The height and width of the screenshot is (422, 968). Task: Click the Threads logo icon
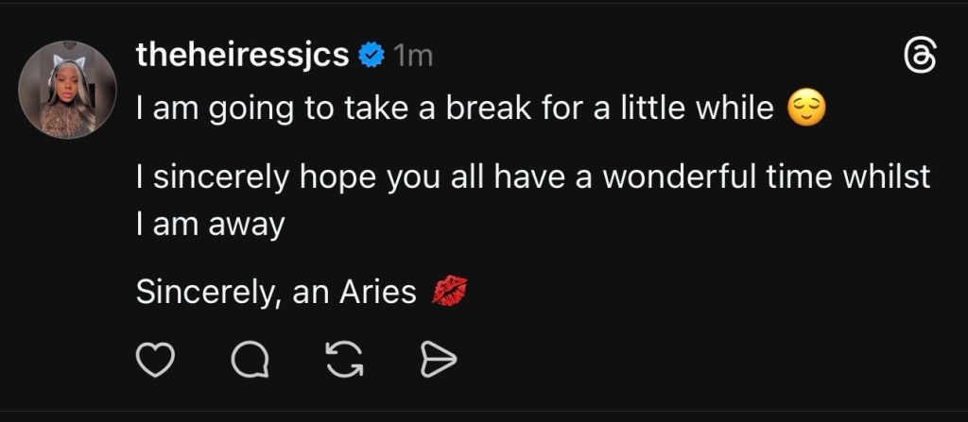[x=920, y=57]
